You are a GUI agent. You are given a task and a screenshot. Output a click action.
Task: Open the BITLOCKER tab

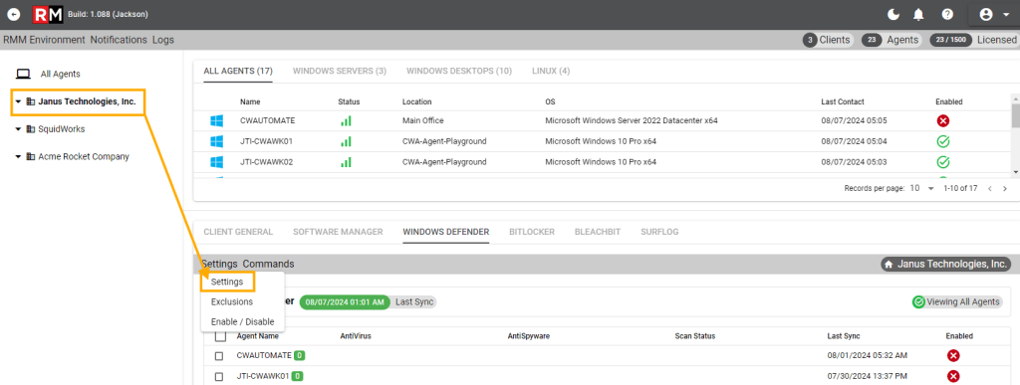(x=532, y=232)
